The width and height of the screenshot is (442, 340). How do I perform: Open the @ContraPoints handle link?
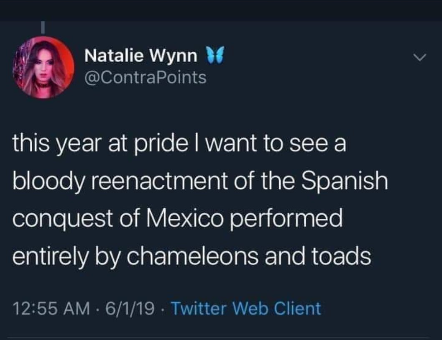coord(145,77)
